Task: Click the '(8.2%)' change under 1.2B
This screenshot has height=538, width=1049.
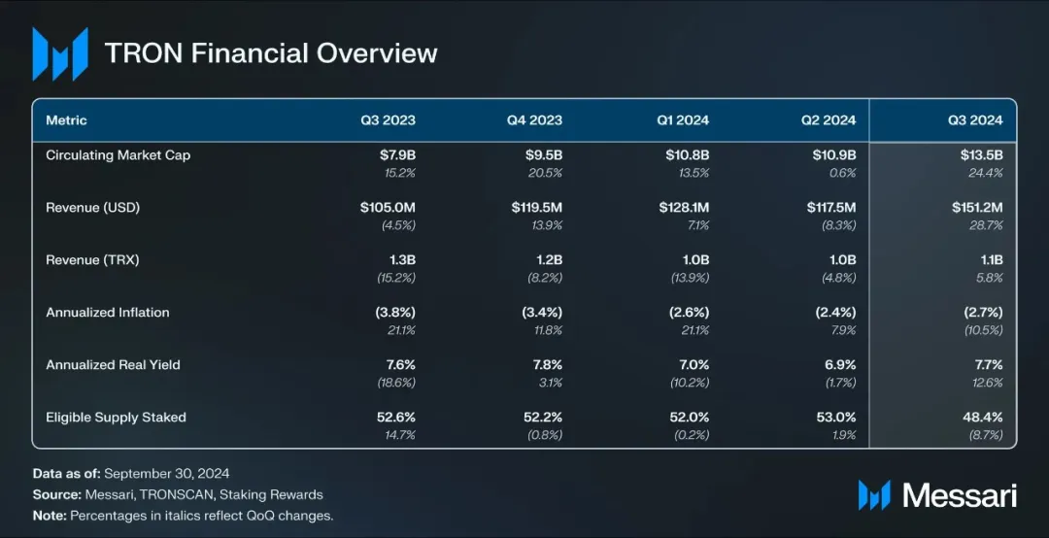Action: (x=545, y=278)
